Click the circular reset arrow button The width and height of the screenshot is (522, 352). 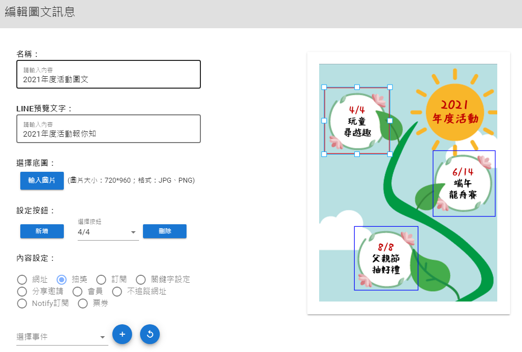(150, 334)
